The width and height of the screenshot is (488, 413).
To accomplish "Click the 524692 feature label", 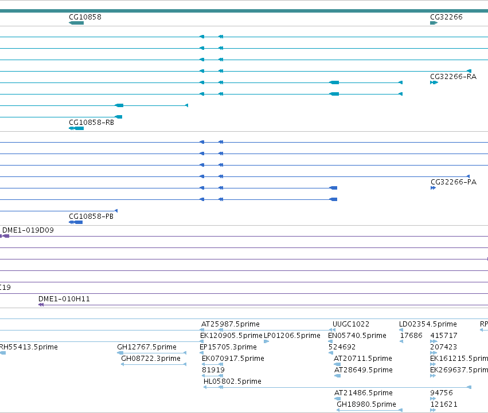I will [x=342, y=347].
